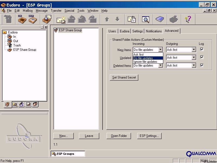Viewport: 217px width, 163px height.
Task: Open the Deleted Items Incoming dropdown
Action: click(160, 65)
